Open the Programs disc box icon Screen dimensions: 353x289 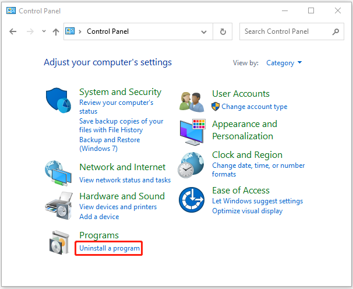point(59,242)
